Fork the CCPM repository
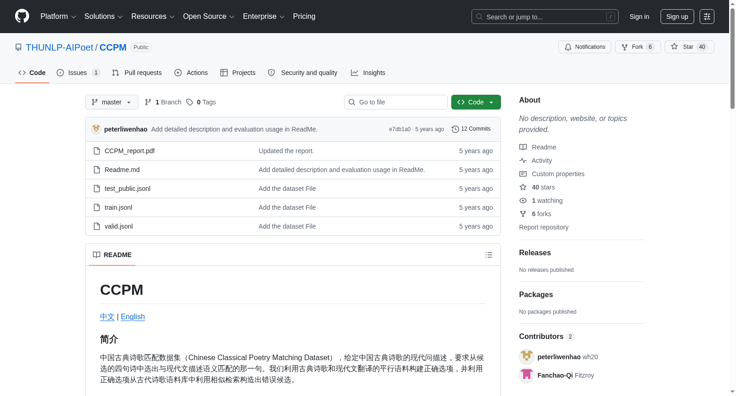Screen dimensions: 736x396 638,47
